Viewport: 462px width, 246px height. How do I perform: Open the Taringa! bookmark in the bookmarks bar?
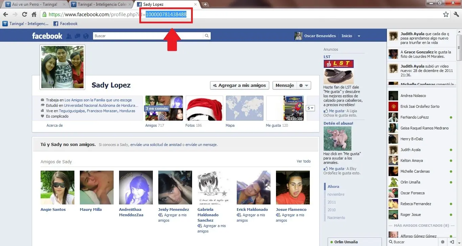[25, 24]
